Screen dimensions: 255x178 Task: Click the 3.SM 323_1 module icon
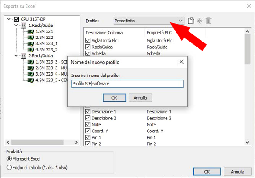31,43
